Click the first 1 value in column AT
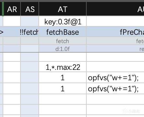 click(63, 78)
